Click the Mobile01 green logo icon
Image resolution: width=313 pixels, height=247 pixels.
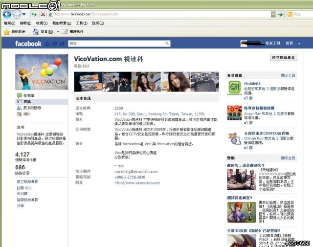[x=235, y=88]
